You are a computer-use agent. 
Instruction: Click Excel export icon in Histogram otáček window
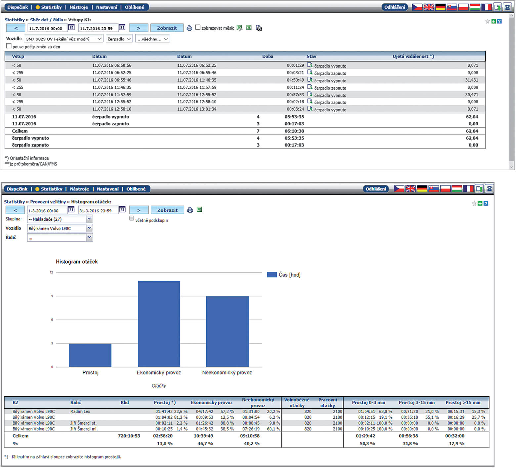(x=199, y=210)
